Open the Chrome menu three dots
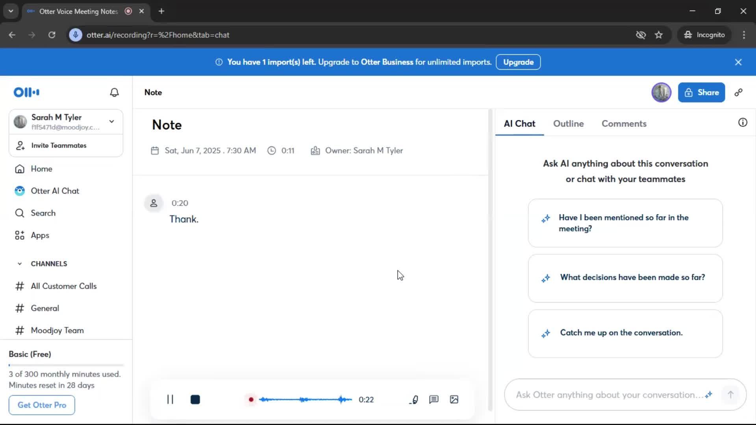756x425 pixels. coord(744,35)
